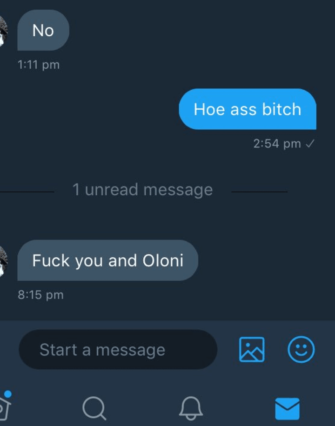335x426 pixels.
Task: Click the word 'bitch' in sent message
Action: (281, 109)
